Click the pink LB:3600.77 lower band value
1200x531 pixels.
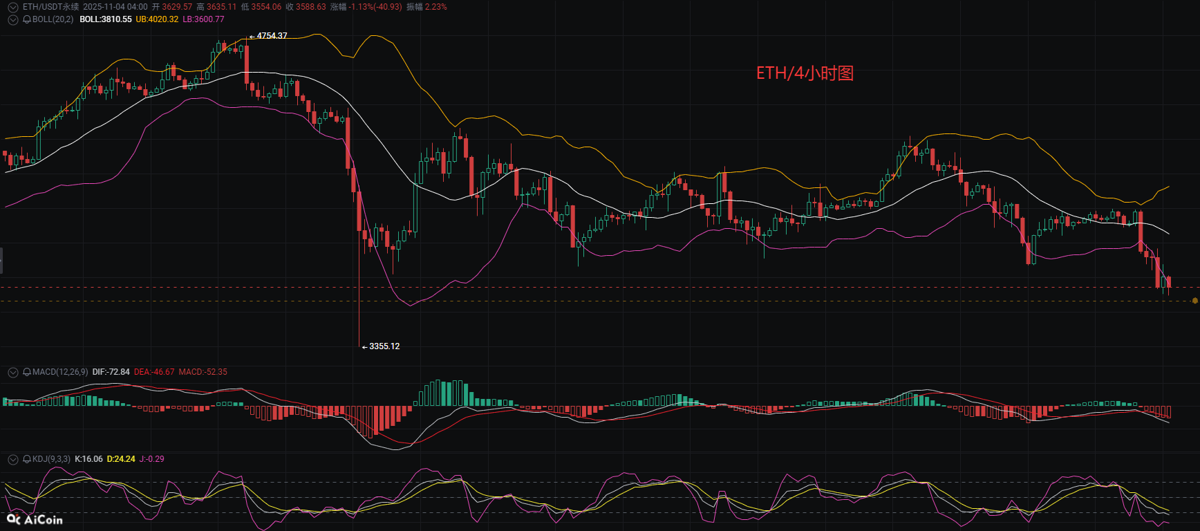(x=203, y=19)
